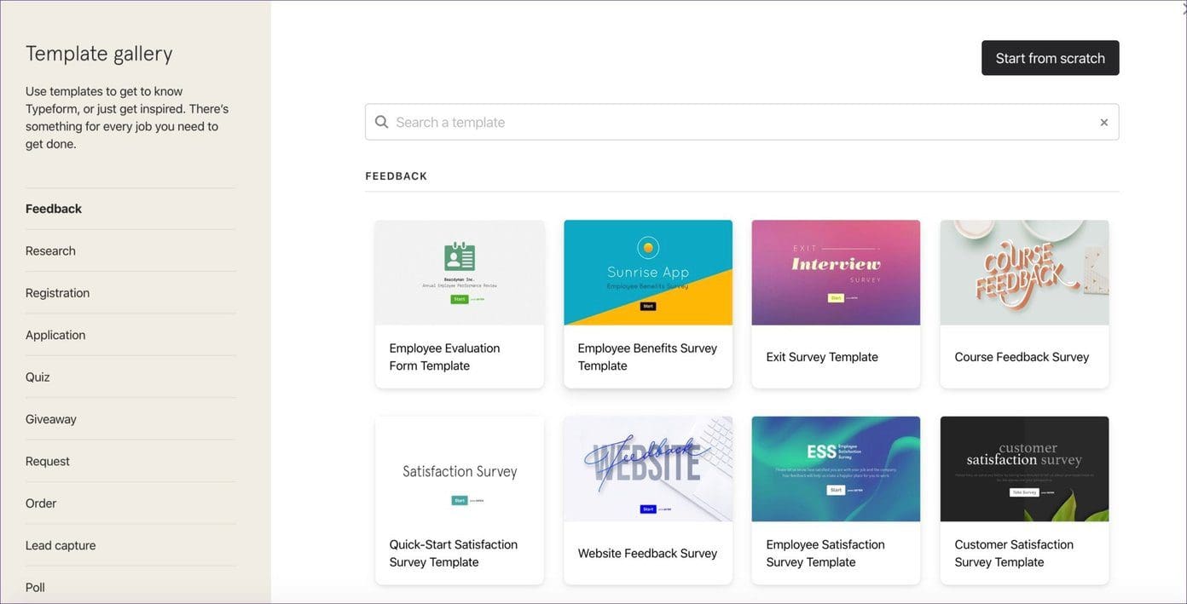Image resolution: width=1187 pixels, height=604 pixels.
Task: Open the Registration category
Action: click(57, 293)
